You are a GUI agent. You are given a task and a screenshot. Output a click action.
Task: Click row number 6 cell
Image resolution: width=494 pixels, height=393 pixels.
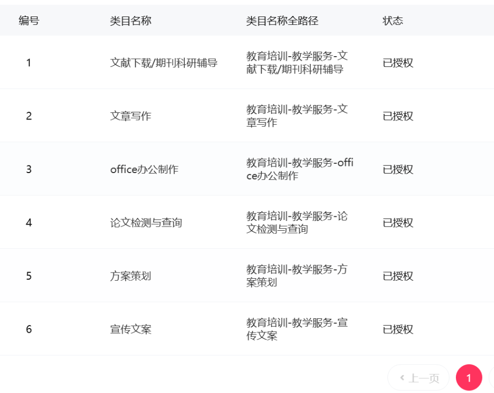29,329
